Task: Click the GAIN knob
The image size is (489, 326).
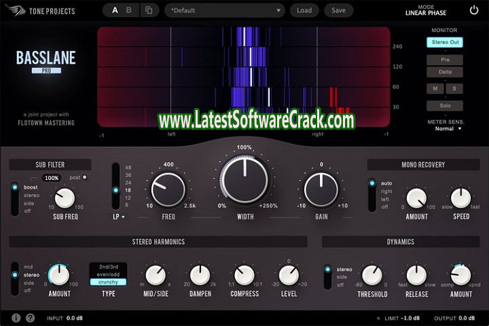Action: [321, 189]
